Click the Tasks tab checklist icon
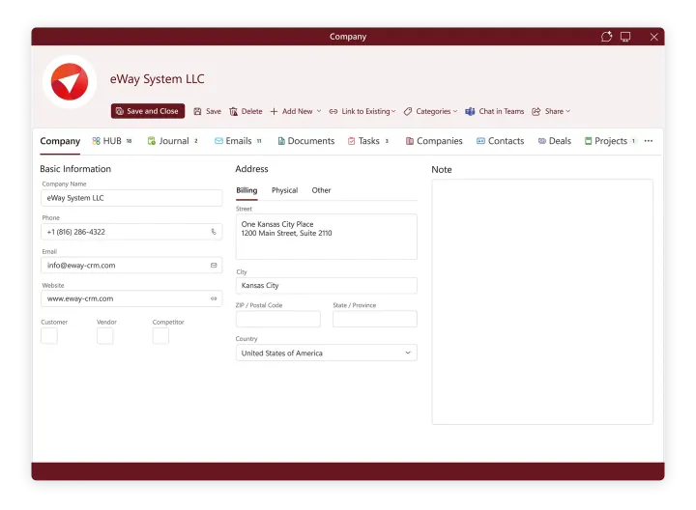Viewport: 696px width, 510px height. pyautogui.click(x=352, y=141)
